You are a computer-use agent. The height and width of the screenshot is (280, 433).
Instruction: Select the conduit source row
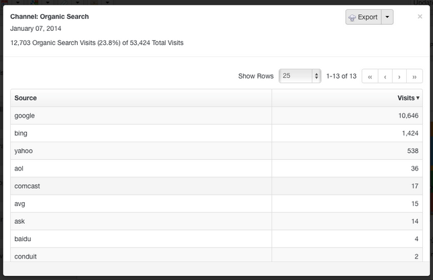pos(216,255)
